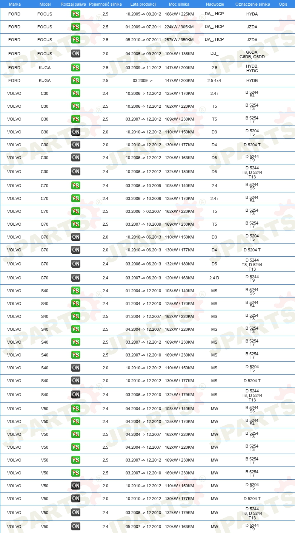Click the PB icon in the Volvo C70 162kW row
This screenshot has width=295, height=533.
[x=76, y=211]
